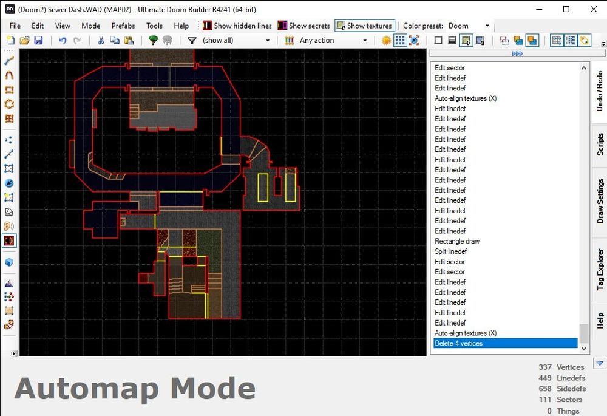
Task: Toggle Show textures
Action: click(x=365, y=26)
